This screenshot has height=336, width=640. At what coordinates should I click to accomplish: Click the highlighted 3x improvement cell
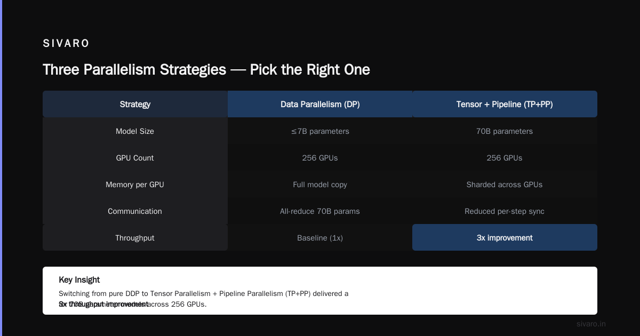tap(505, 237)
